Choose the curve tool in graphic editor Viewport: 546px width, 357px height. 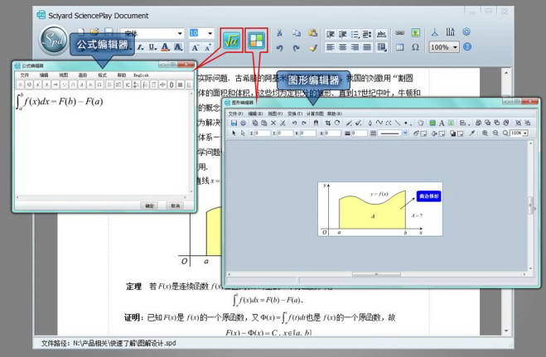pyautogui.click(x=379, y=123)
